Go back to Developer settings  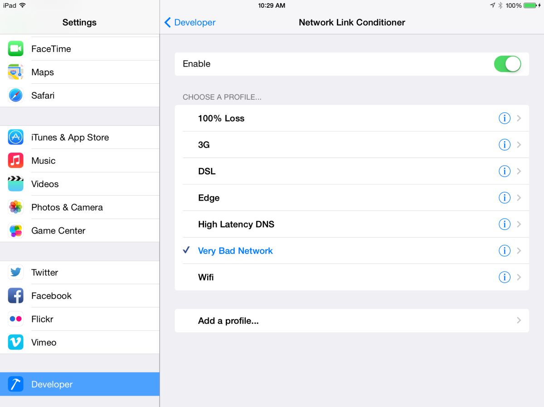(190, 22)
